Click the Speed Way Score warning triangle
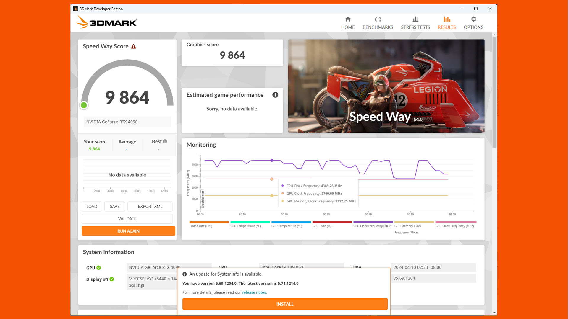This screenshot has height=319, width=568. tap(134, 46)
